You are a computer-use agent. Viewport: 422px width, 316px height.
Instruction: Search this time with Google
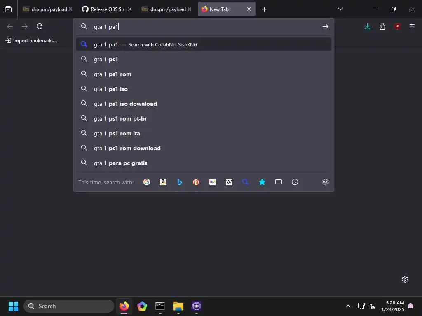(x=147, y=182)
